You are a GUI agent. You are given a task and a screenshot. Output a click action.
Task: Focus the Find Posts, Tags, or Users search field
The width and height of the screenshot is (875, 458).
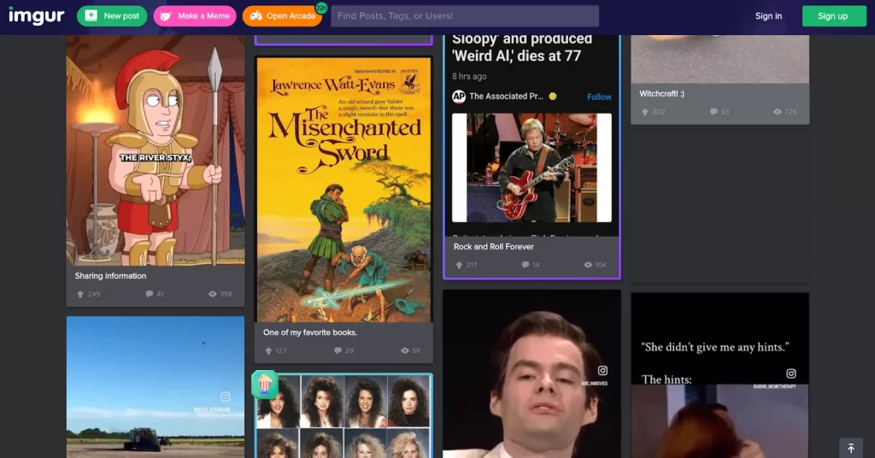(465, 16)
